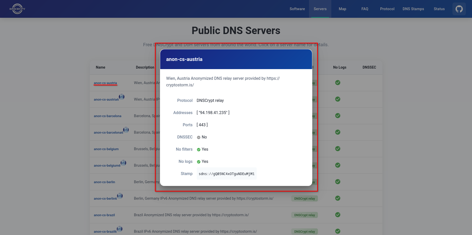The width and height of the screenshot is (472, 235).
Task: Click DNSCrypt relay badge in anon-cs-brazil row
Action: click(304, 215)
